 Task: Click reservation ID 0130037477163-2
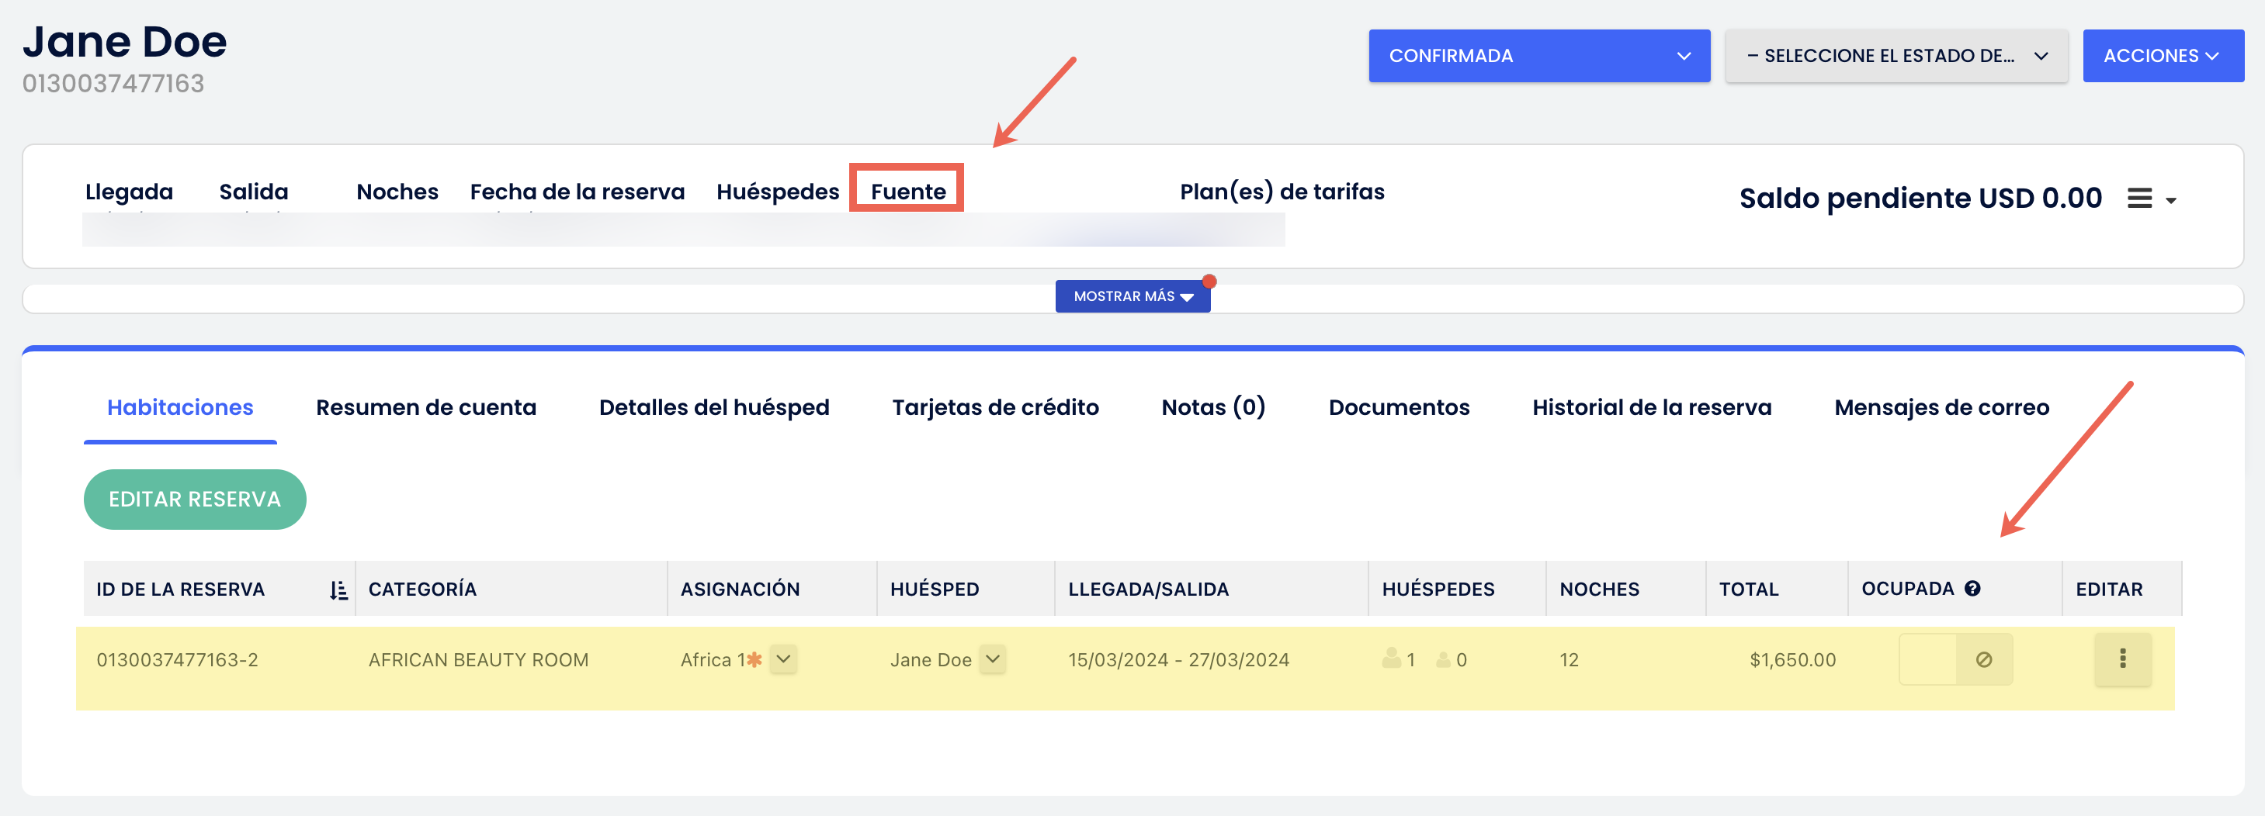(178, 659)
